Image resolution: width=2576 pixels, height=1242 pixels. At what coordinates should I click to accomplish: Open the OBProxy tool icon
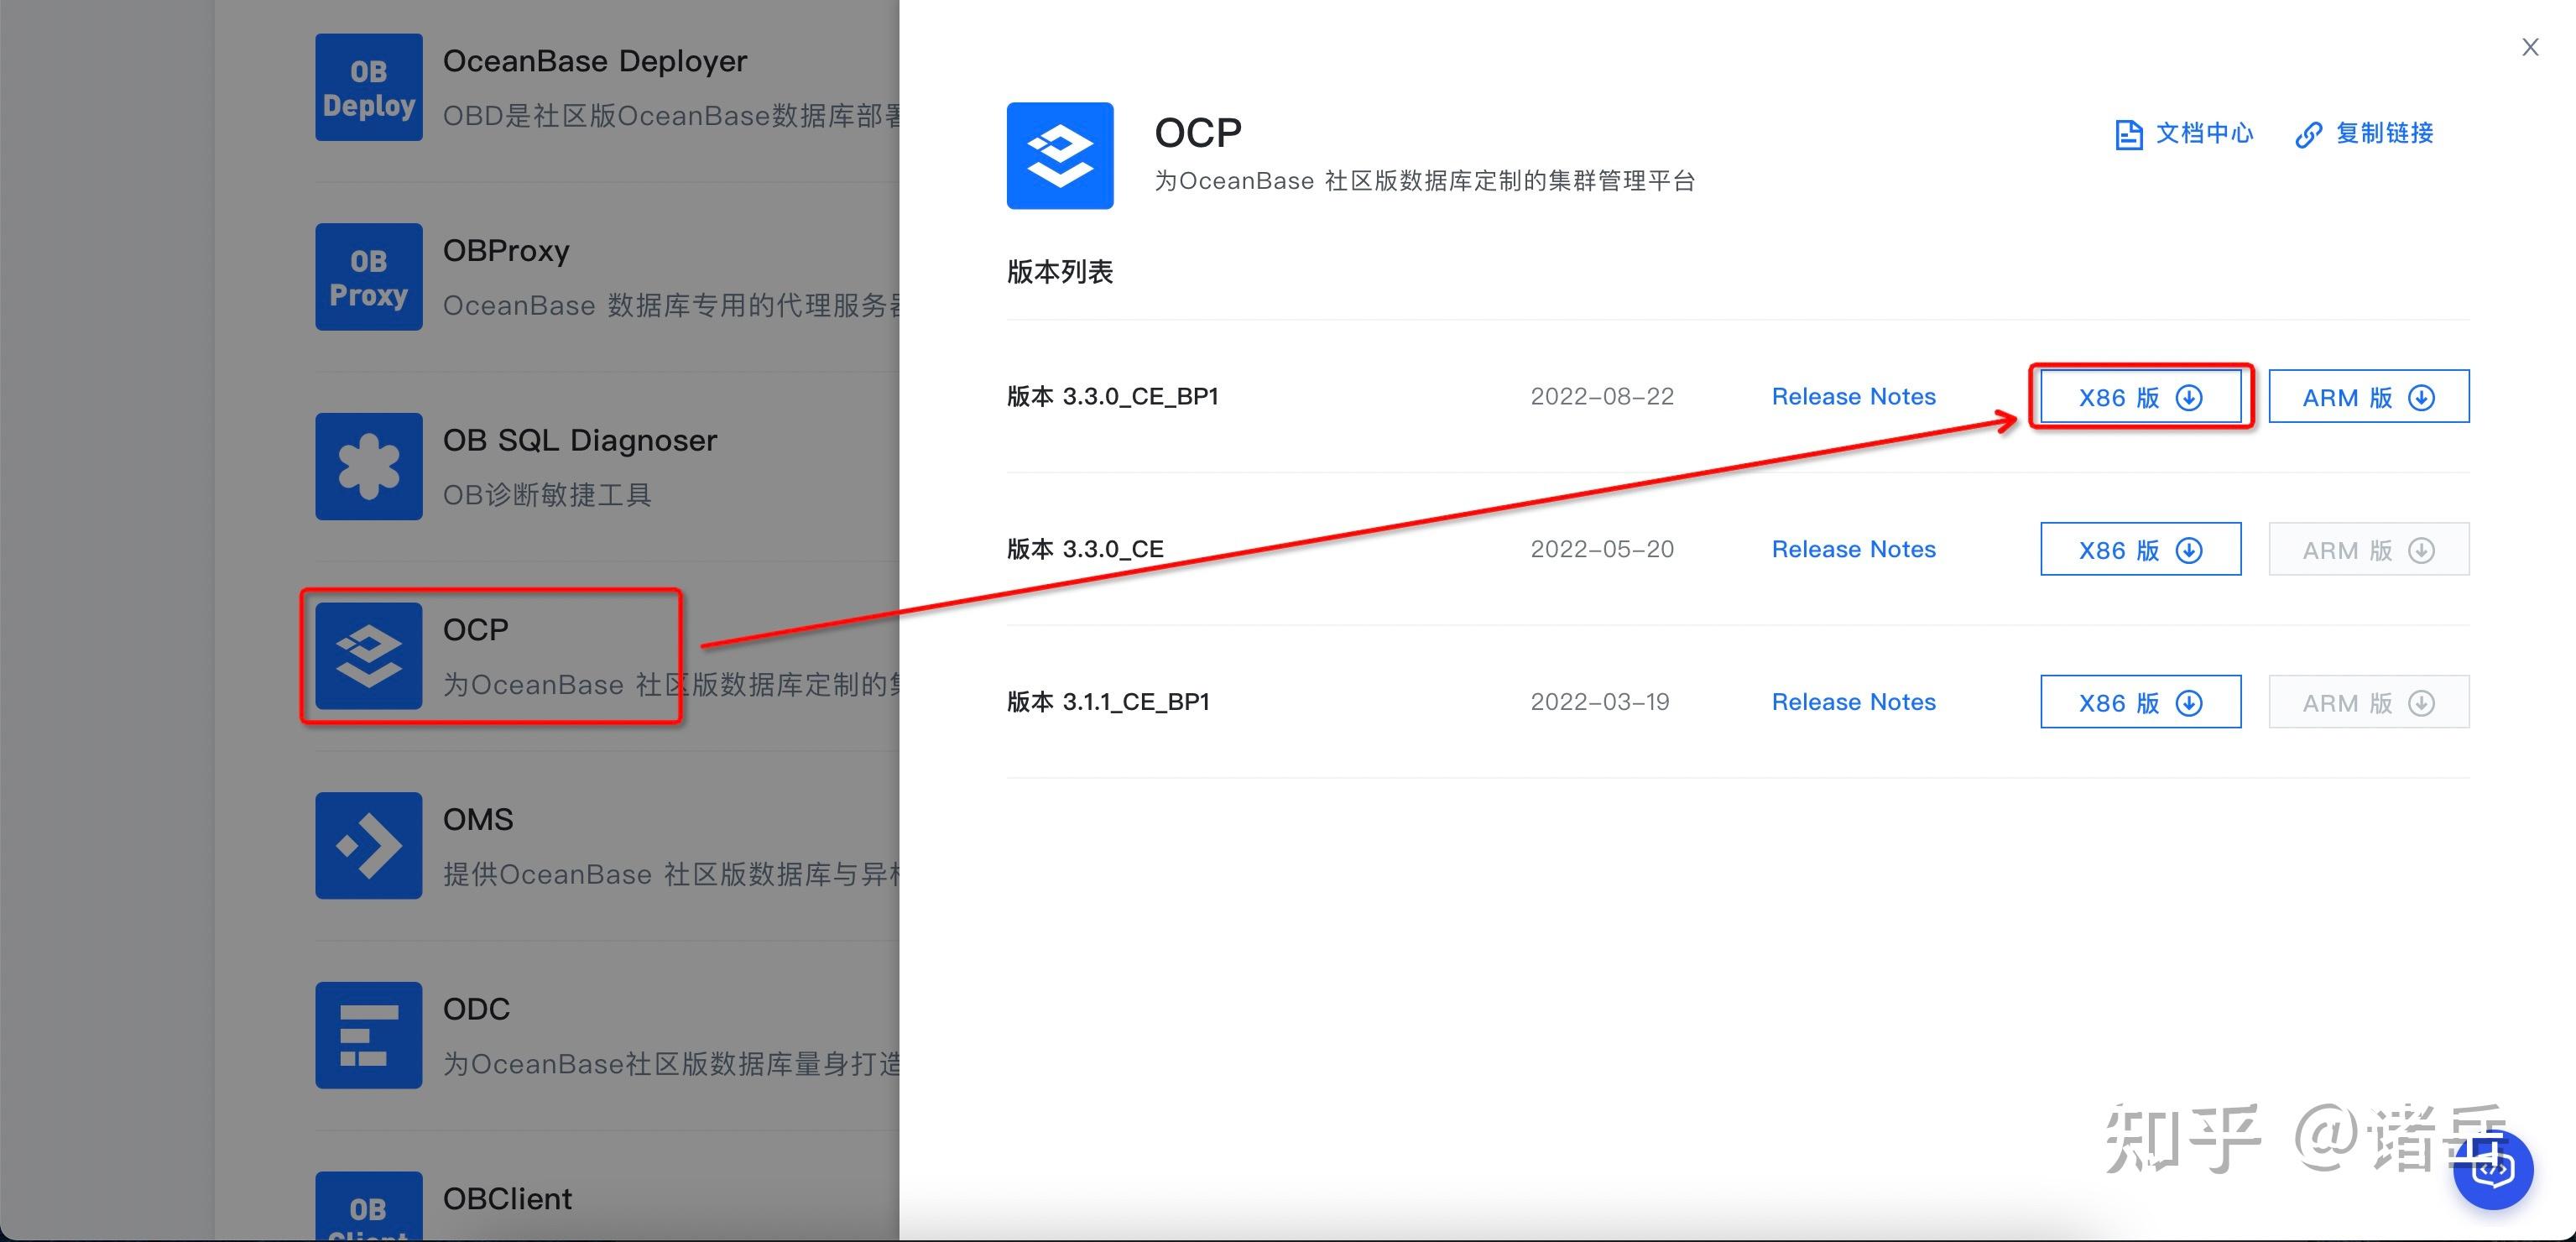(368, 277)
